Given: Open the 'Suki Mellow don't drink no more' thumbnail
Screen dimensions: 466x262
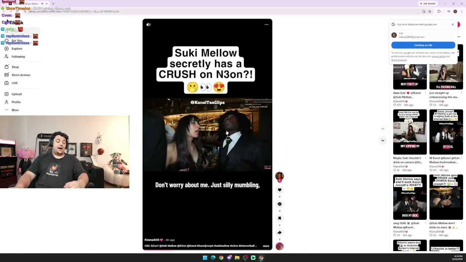Looking at the screenshot, I should point(446,197).
